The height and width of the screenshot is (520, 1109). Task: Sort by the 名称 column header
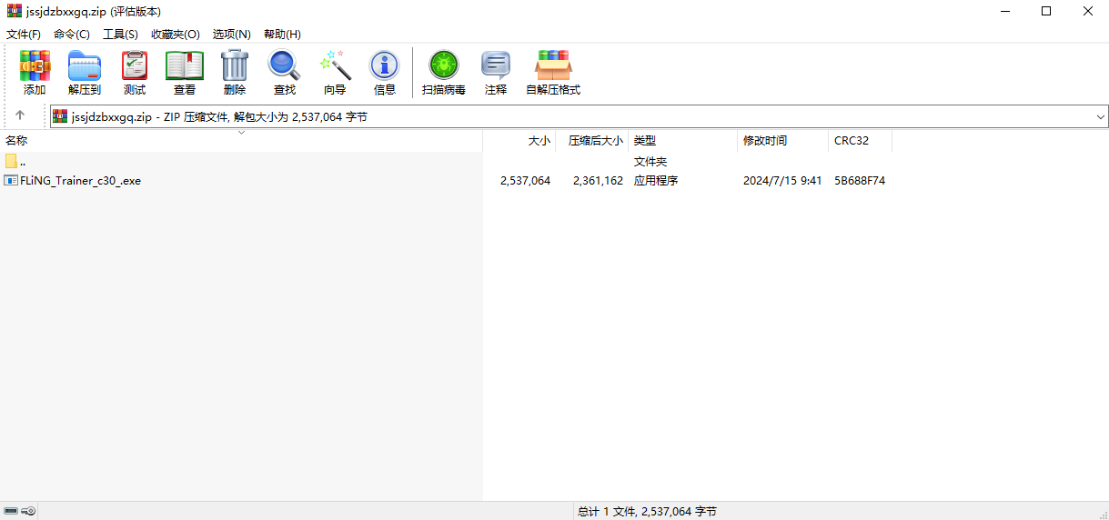[x=241, y=141]
